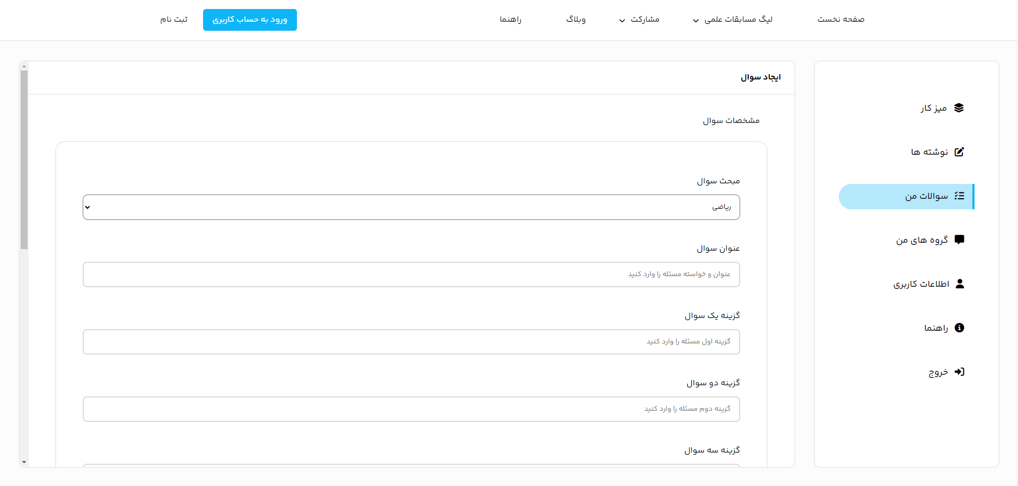
Task: Click the vertical scrollbar on the left
Action: pyautogui.click(x=24, y=159)
